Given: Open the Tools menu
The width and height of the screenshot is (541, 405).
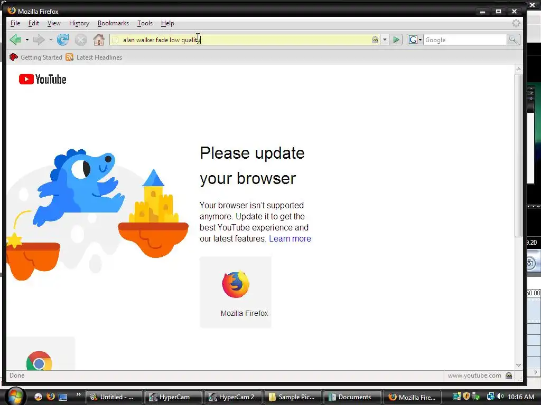Looking at the screenshot, I should pyautogui.click(x=145, y=23).
